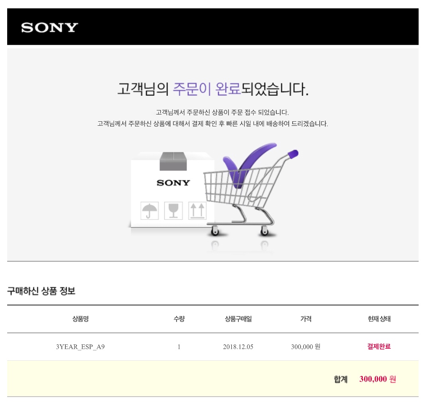The height and width of the screenshot is (409, 425).
Task: Click the SONY logo in the header
Action: pos(49,28)
